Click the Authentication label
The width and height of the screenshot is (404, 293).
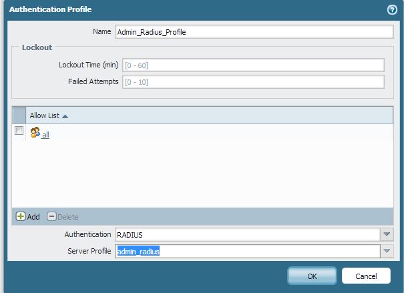pos(87,234)
